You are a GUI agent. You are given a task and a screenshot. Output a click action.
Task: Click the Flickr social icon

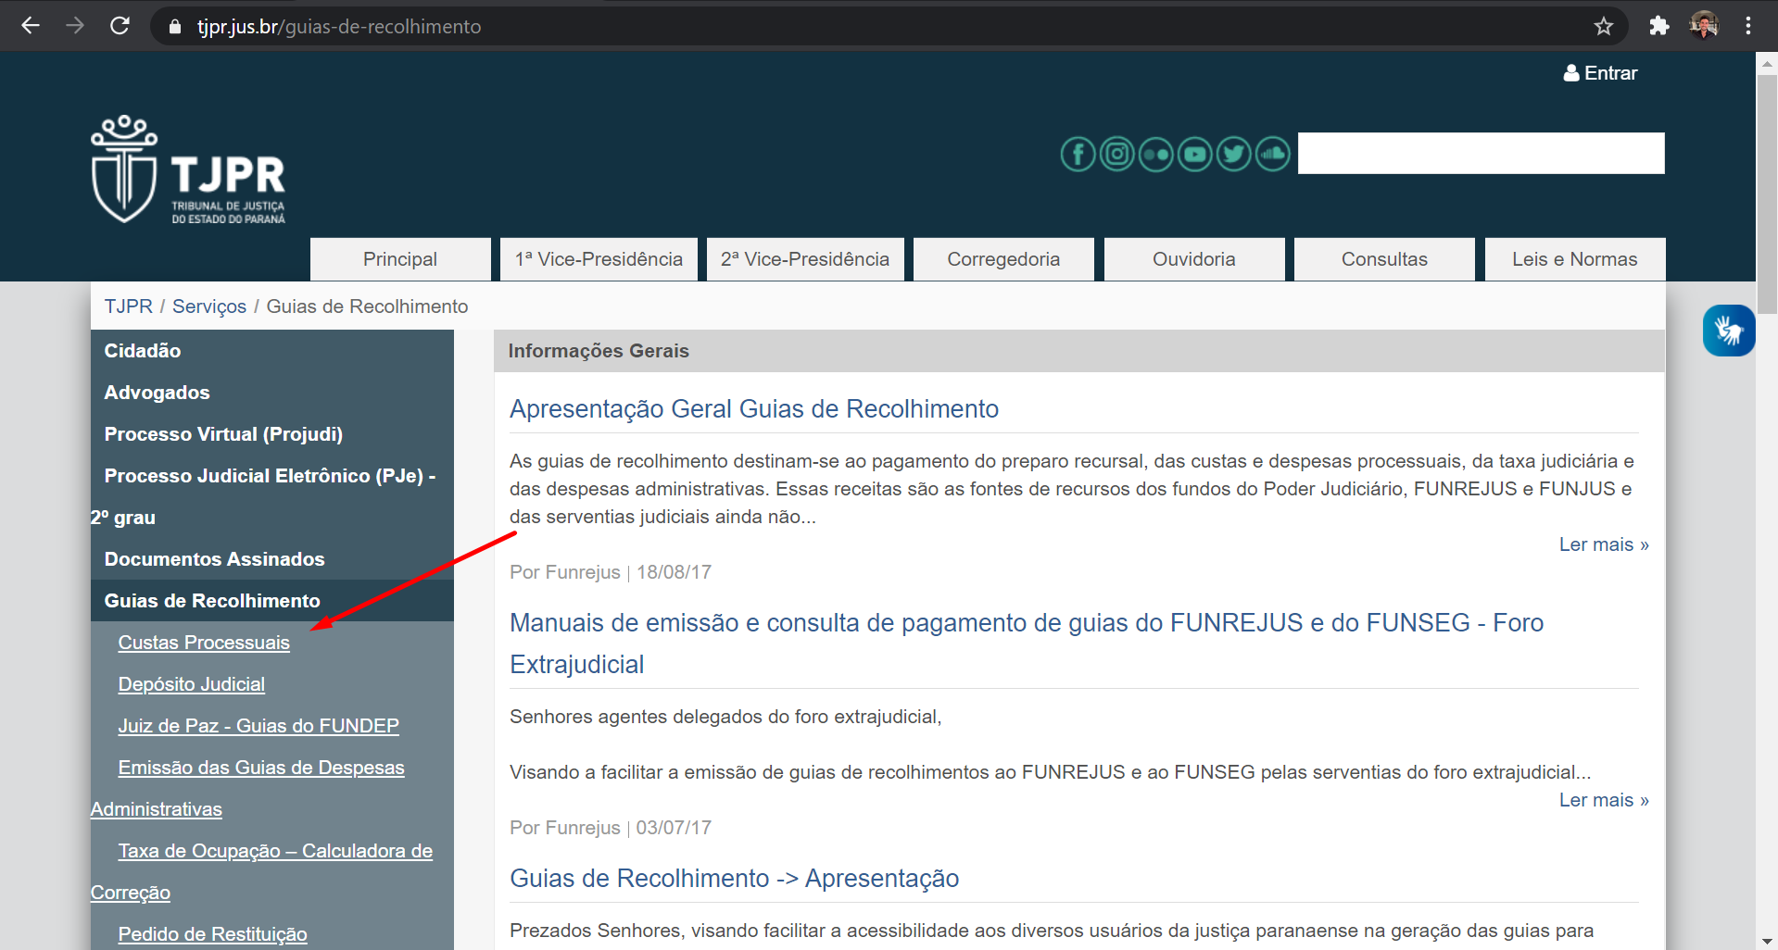pyautogui.click(x=1155, y=154)
